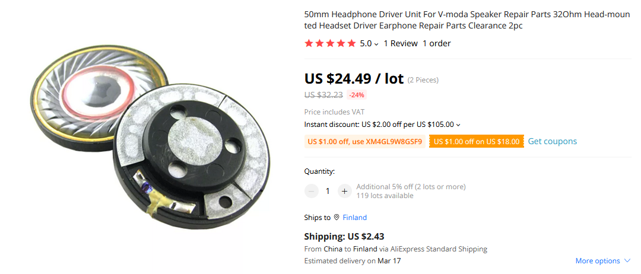Click the US $24.49 / lot price
The image size is (641, 274).
pyautogui.click(x=354, y=78)
